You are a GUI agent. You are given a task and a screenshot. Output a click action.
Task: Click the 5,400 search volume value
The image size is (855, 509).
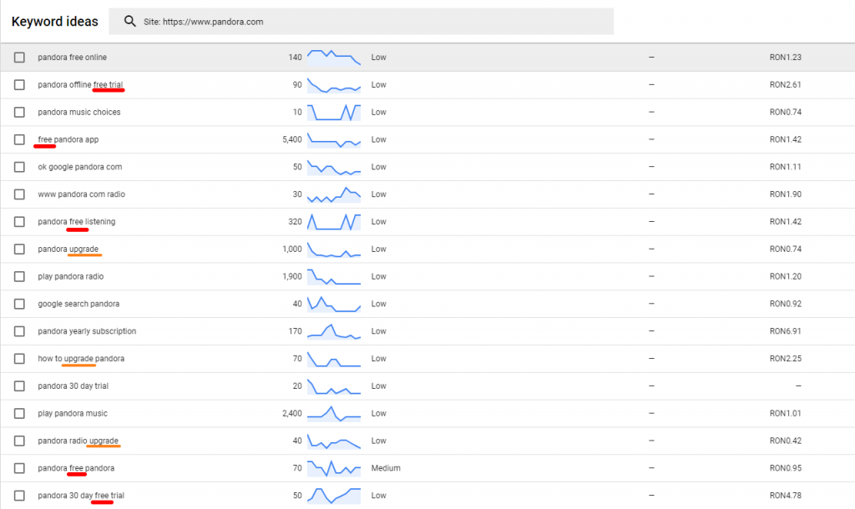(291, 139)
